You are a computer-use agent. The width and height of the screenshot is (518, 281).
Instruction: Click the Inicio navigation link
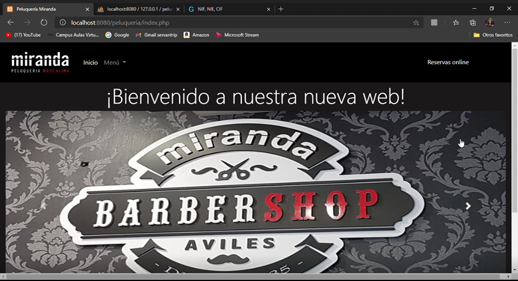click(x=91, y=62)
